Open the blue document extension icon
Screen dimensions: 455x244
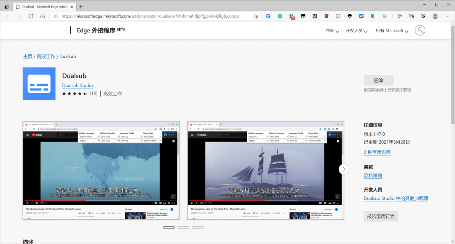pos(373,16)
